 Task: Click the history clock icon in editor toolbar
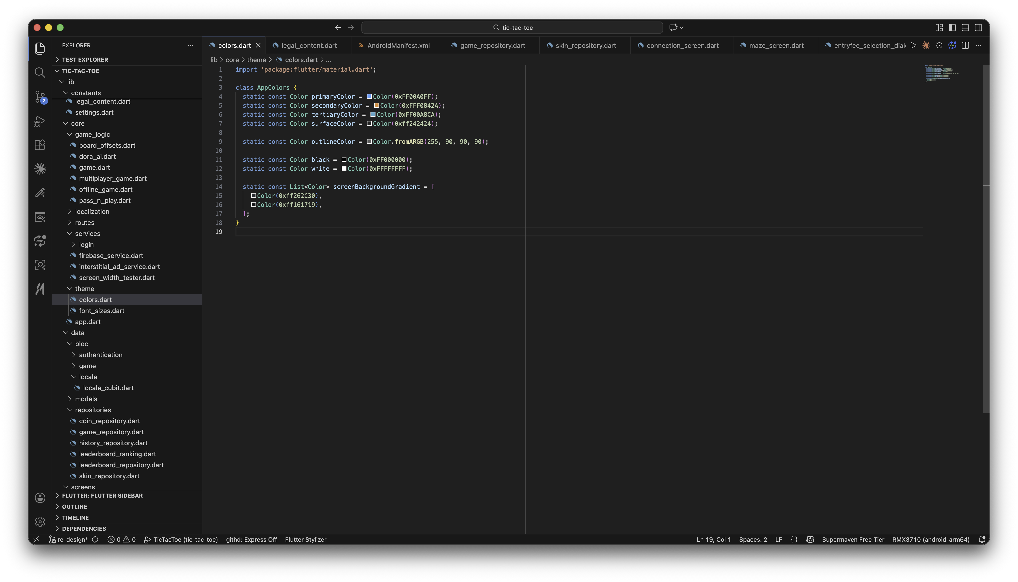tap(939, 46)
